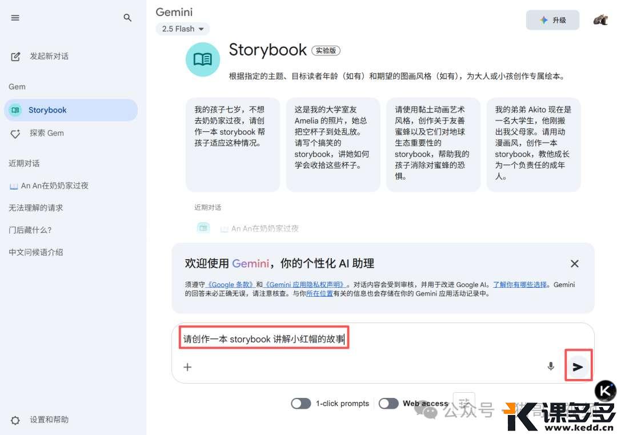The width and height of the screenshot is (617, 435).
Task: Open 《Gemini 应用隐私权声明》 link
Action: (x=305, y=284)
